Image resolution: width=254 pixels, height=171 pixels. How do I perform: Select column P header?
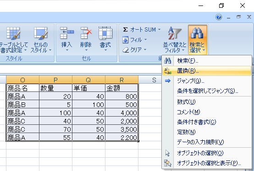pyautogui.click(x=56, y=80)
